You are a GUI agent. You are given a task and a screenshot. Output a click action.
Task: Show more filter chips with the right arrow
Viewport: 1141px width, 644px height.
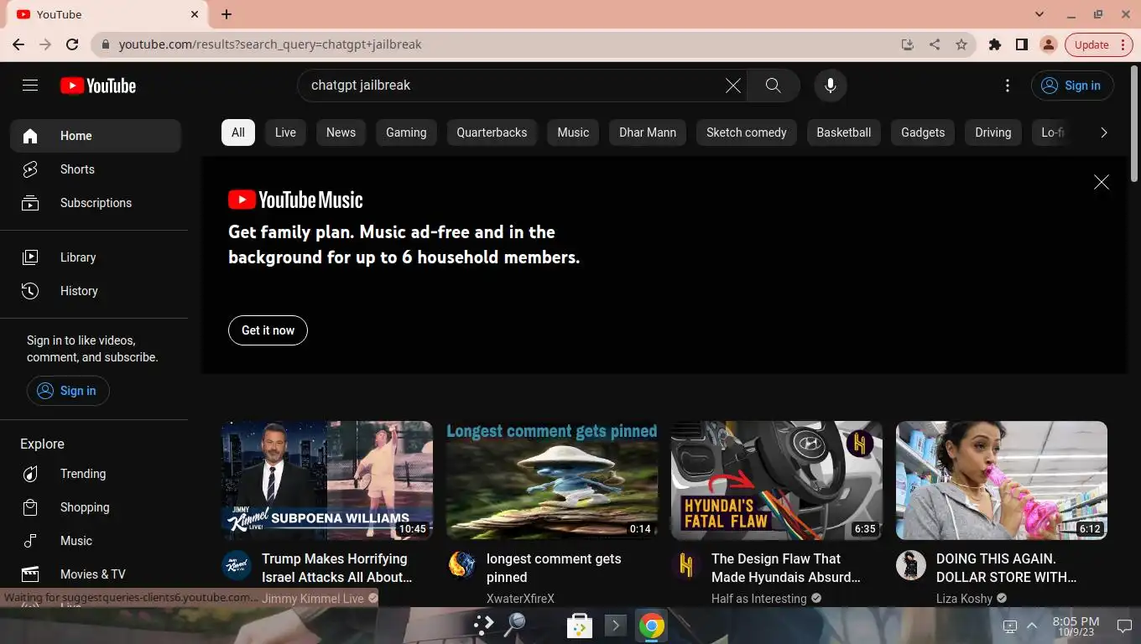click(x=1103, y=132)
